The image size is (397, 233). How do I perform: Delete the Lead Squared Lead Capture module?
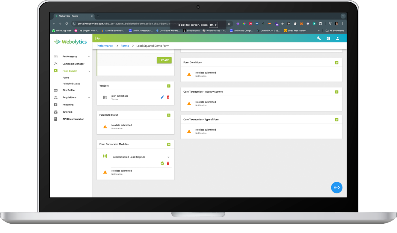tap(168, 163)
